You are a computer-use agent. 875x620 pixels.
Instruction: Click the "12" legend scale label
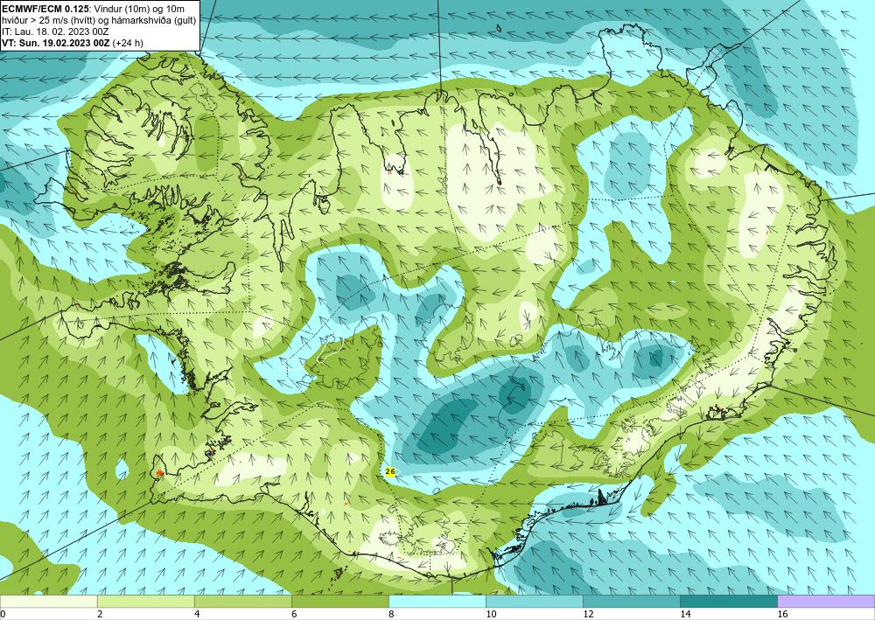588,614
